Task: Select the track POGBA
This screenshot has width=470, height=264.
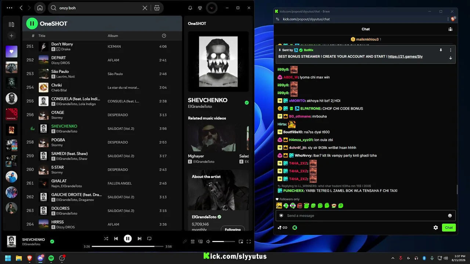Action: tap(58, 140)
